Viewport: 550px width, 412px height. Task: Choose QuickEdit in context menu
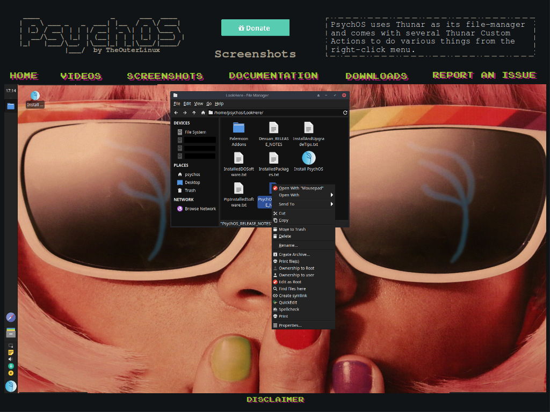[x=303, y=303]
